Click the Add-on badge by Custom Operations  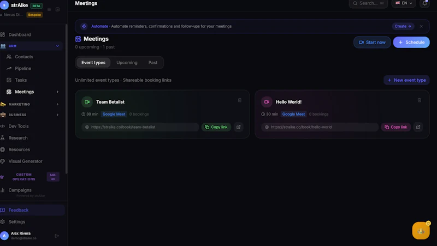tap(53, 177)
